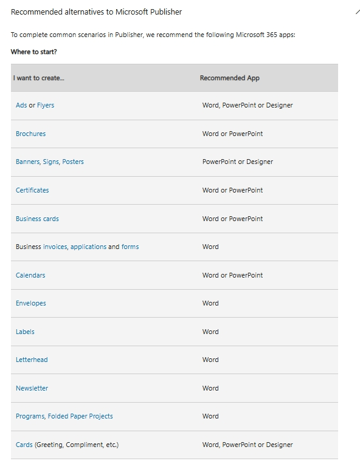The image size is (360, 461).
Task: Open the Business cards link
Action: point(37,219)
